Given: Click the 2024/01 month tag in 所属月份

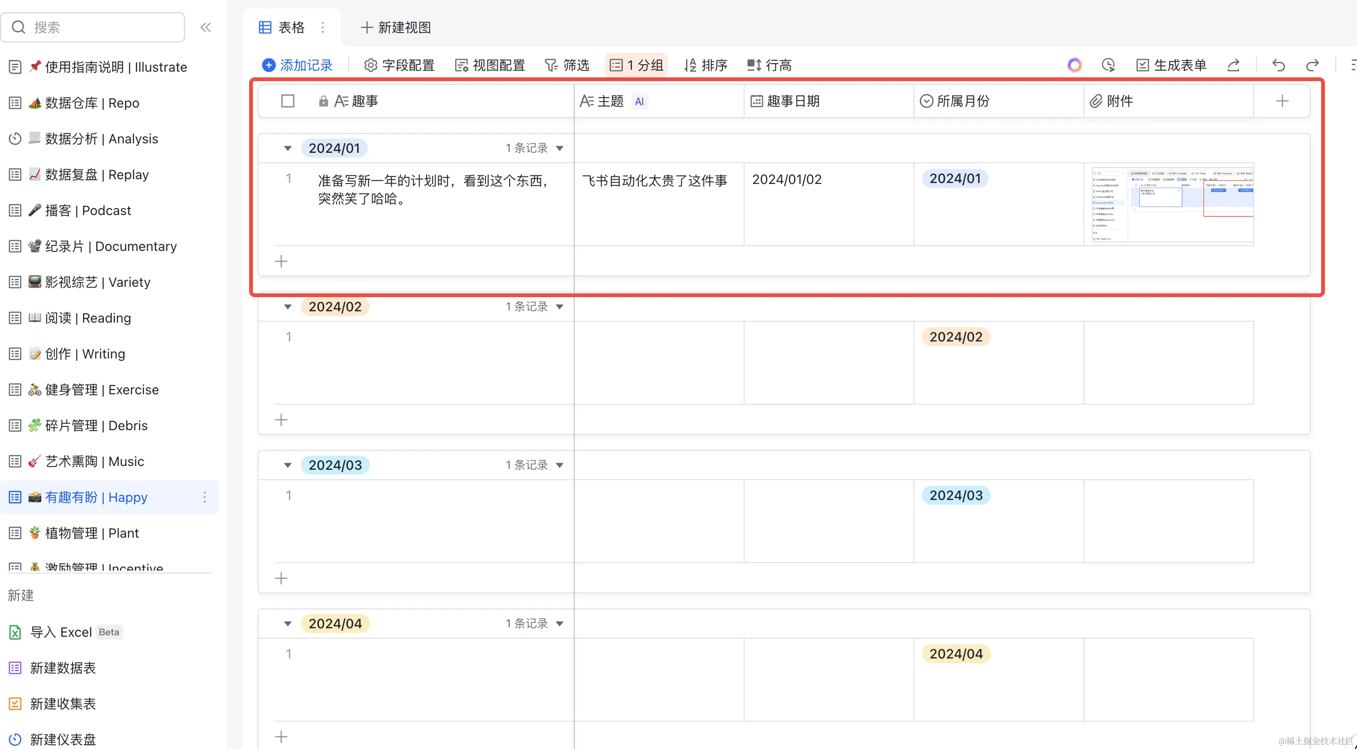Looking at the screenshot, I should tap(955, 179).
